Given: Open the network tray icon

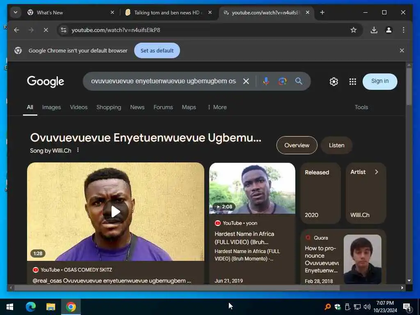Looking at the screenshot, I should coord(357,307).
